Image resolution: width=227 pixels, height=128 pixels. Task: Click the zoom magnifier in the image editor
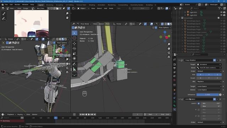pyautogui.click(x=67, y=14)
